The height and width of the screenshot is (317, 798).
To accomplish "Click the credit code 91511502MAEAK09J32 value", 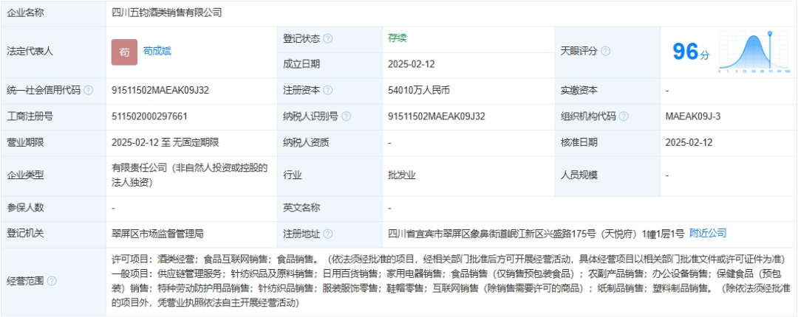I will click(160, 91).
